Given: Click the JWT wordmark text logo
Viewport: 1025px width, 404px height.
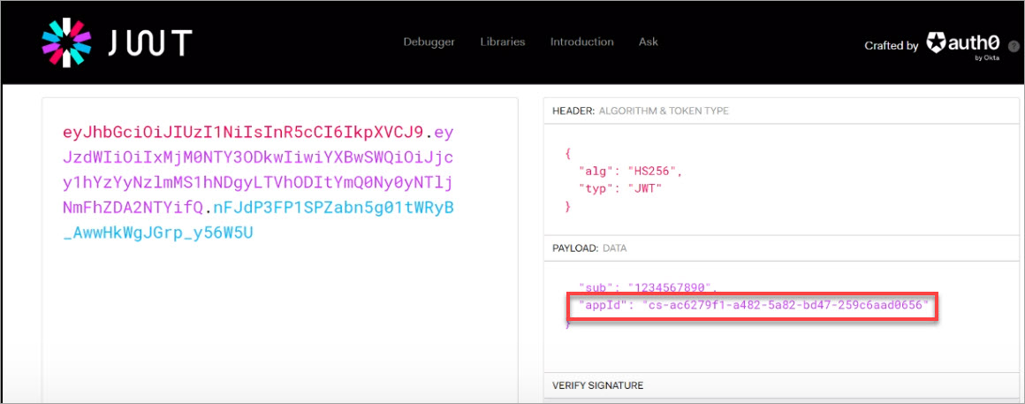Looking at the screenshot, I should 149,43.
